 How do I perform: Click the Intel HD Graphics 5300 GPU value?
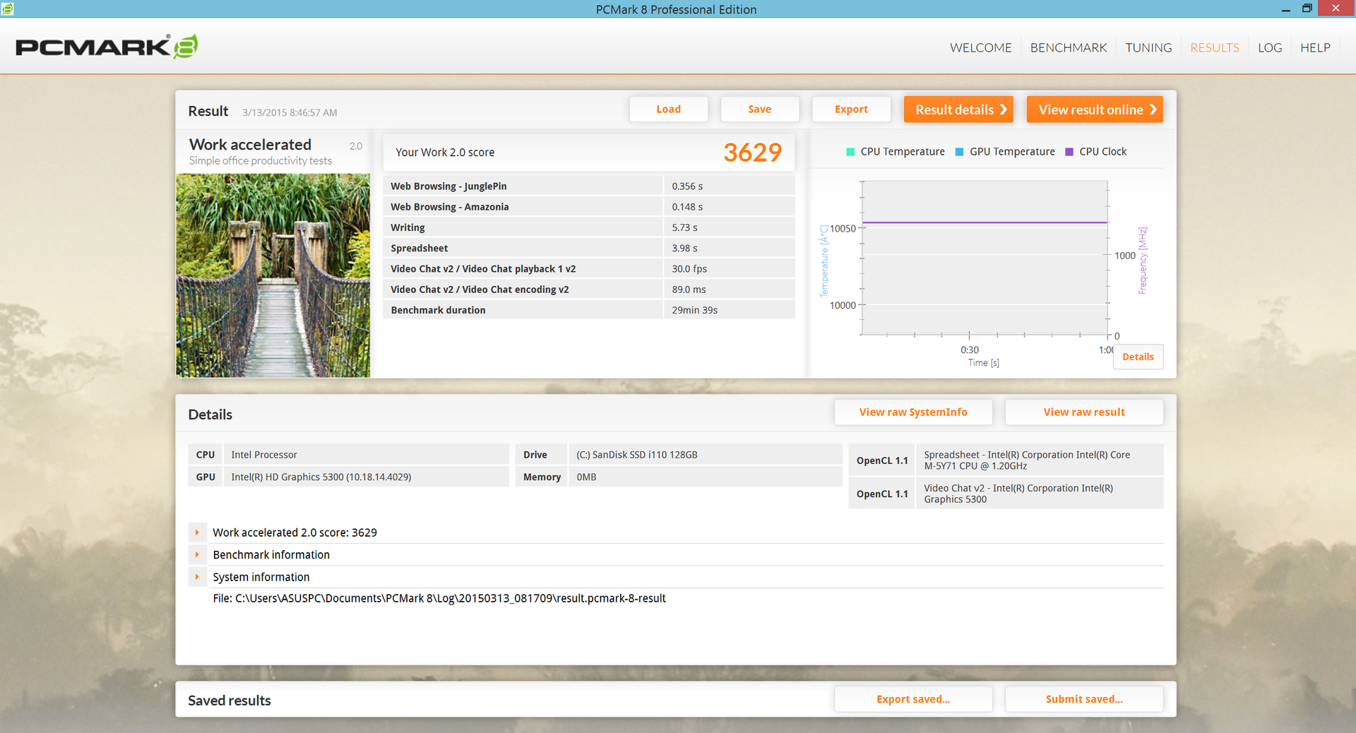coord(321,477)
